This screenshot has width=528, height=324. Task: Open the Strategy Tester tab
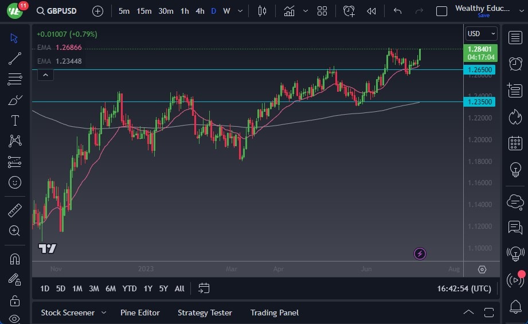[x=205, y=313]
